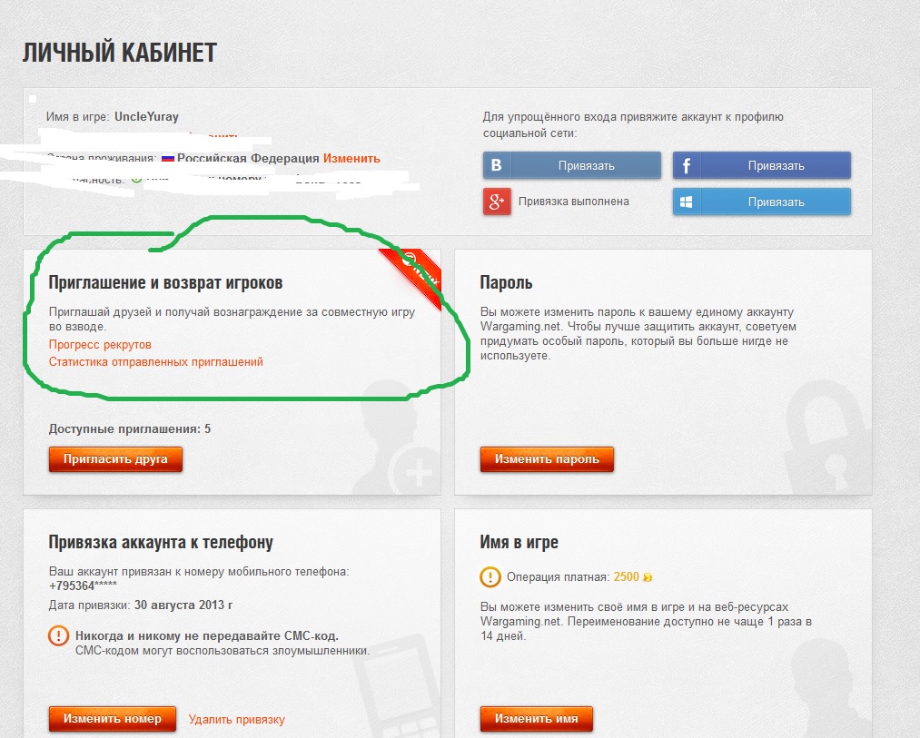This screenshot has height=738, width=920.
Task: Click the gold coin icon near 2500
Action: (x=648, y=577)
